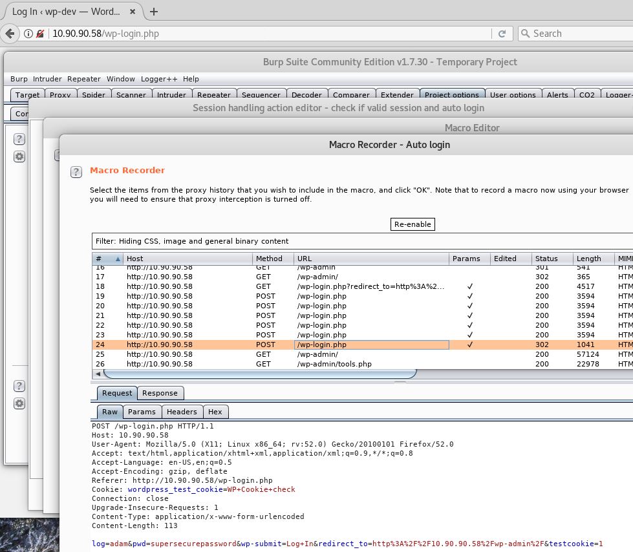The height and width of the screenshot is (552, 633).
Task: Select history row 23 POST /wp-login.php
Action: pyautogui.click(x=362, y=335)
